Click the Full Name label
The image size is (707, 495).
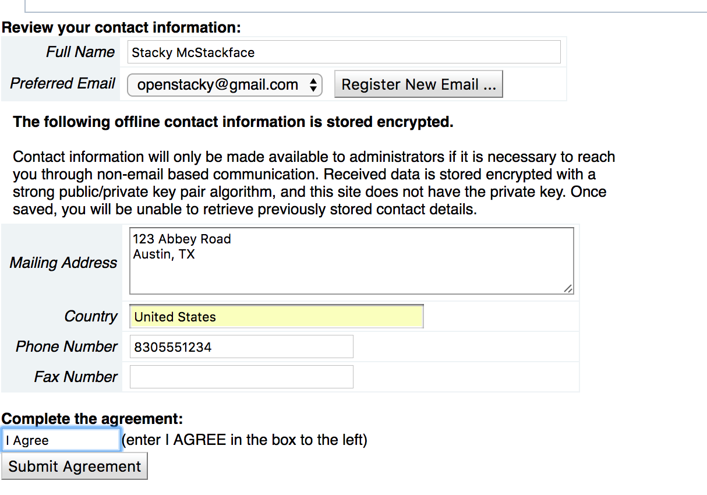tap(80, 52)
